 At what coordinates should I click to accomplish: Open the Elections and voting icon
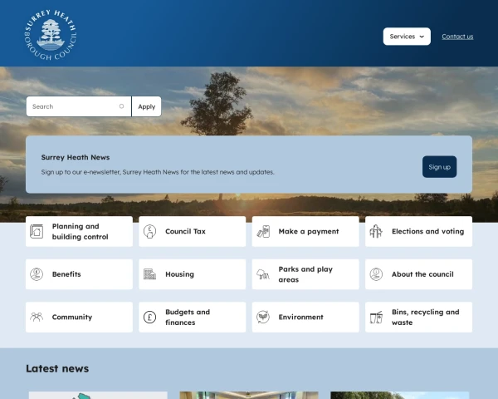pos(376,232)
